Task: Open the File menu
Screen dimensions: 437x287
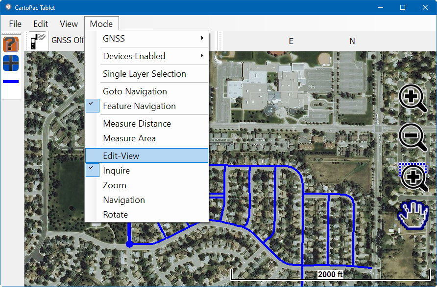Action: [x=15, y=24]
